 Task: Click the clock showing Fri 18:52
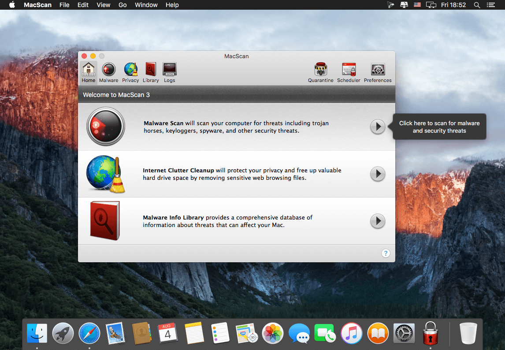tap(453, 5)
